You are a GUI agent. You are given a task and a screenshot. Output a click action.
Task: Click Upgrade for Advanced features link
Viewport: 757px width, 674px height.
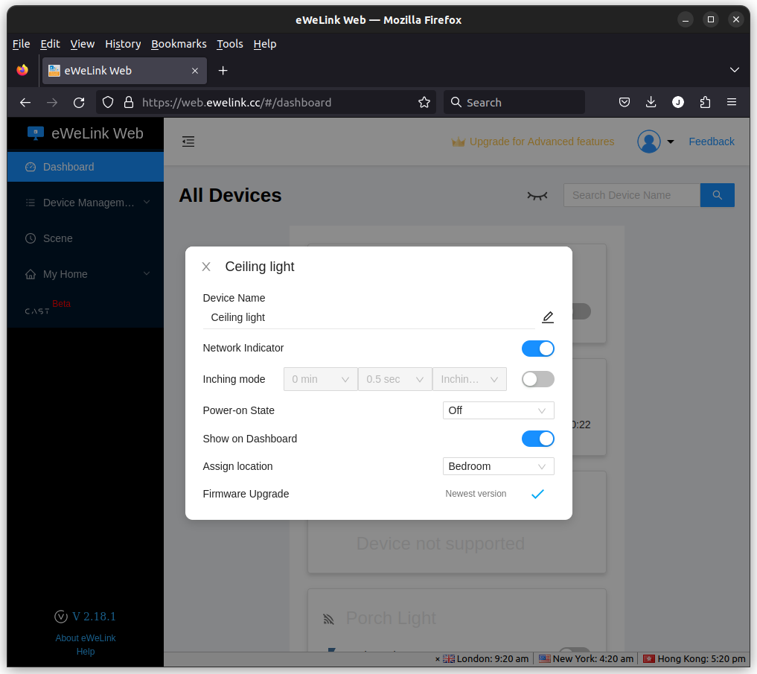pos(532,142)
